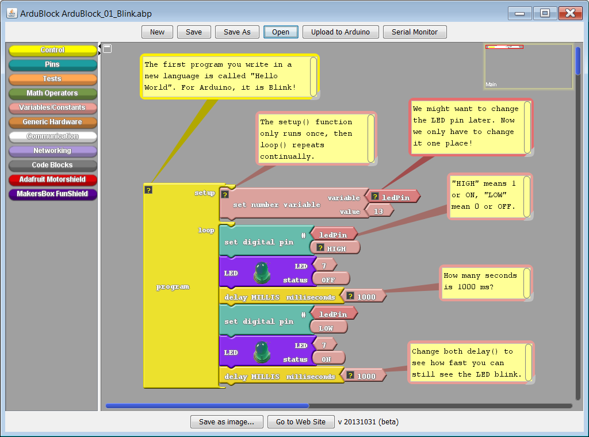Image resolution: width=589 pixels, height=437 pixels.
Task: Open the Variables/Constants category
Action: (x=52, y=108)
